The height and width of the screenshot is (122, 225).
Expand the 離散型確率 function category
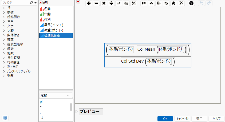point(4,44)
